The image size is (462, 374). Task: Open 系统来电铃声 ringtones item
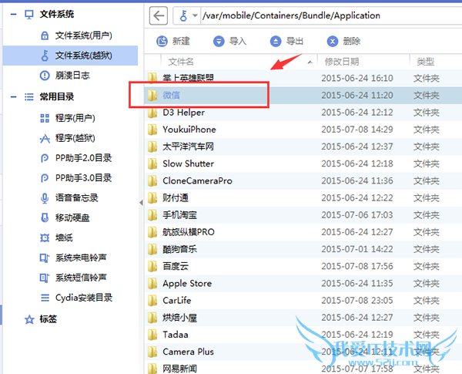(x=70, y=258)
